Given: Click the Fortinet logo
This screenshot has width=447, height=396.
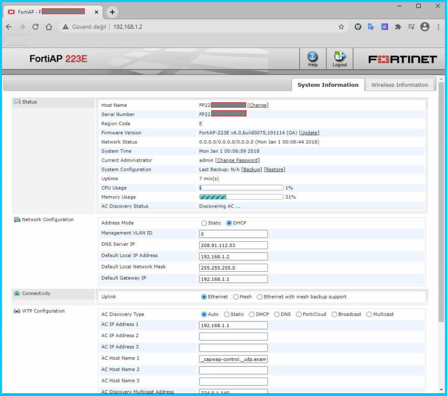Looking at the screenshot, I should (402, 59).
